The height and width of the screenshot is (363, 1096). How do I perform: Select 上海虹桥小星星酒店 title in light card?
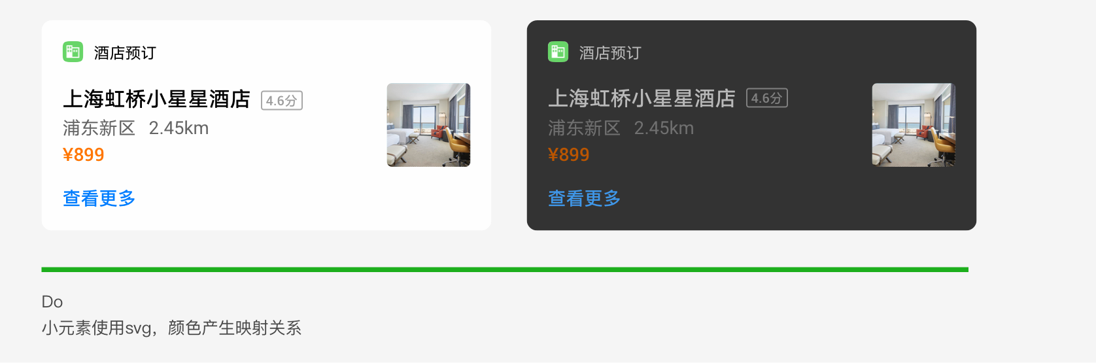click(156, 99)
